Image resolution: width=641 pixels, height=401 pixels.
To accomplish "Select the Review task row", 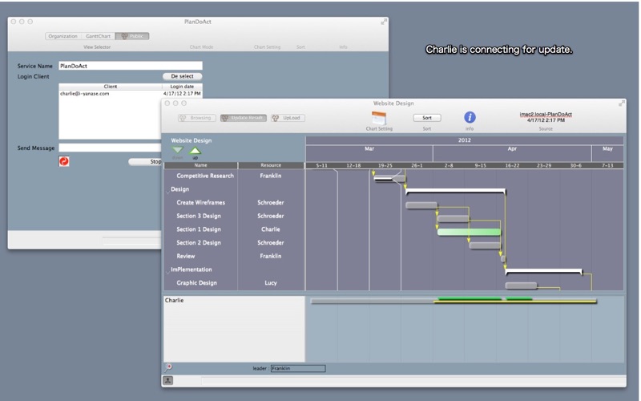I will [234, 256].
